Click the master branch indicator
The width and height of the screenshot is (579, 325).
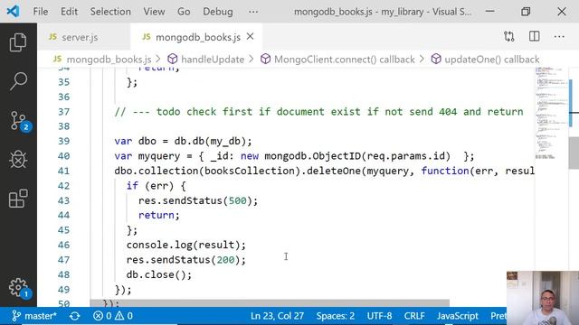click(x=34, y=316)
